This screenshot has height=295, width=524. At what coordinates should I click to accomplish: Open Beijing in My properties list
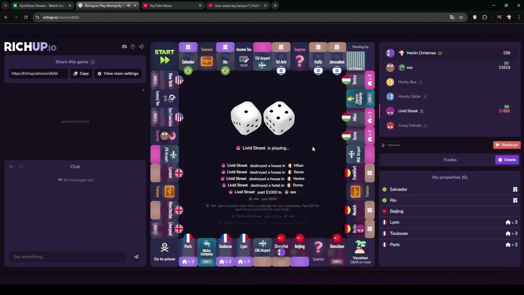point(449,211)
